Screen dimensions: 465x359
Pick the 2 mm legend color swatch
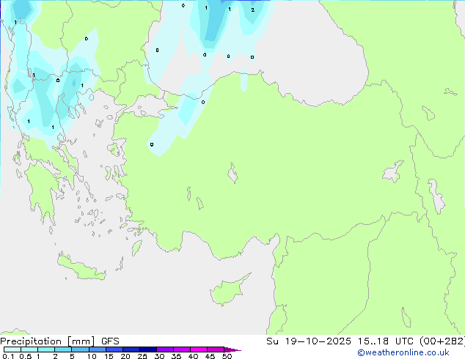(63, 349)
